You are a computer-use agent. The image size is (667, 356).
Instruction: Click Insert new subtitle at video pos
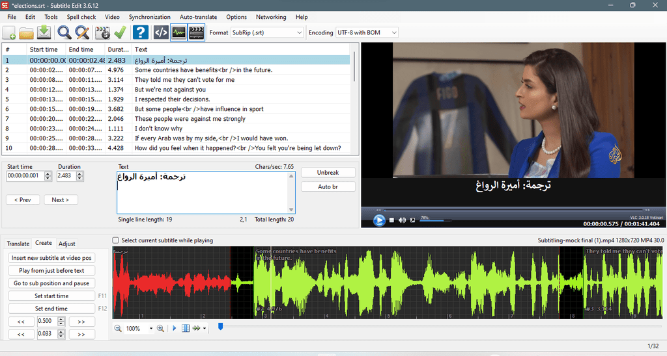51,258
